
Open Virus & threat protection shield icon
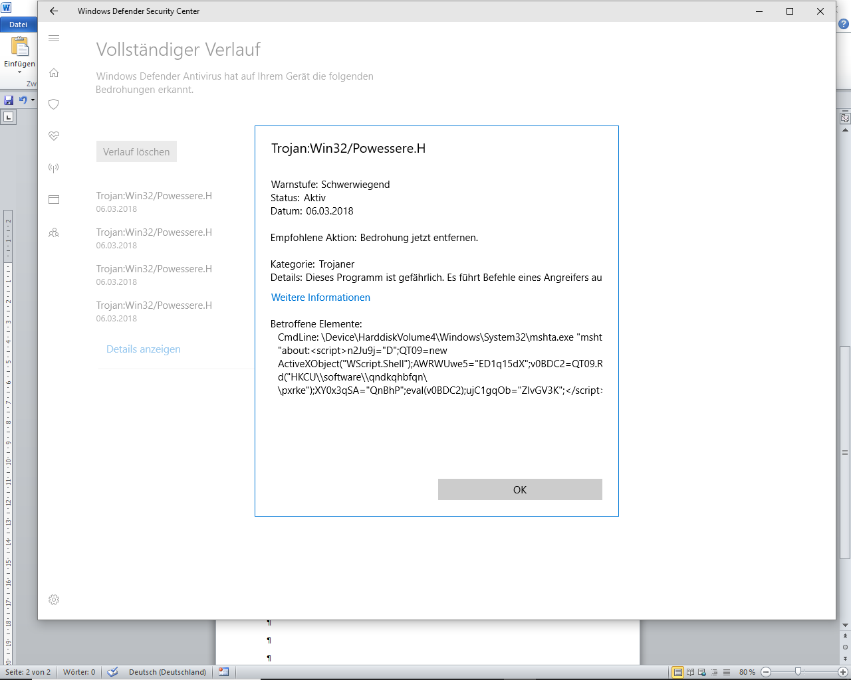pyautogui.click(x=54, y=104)
